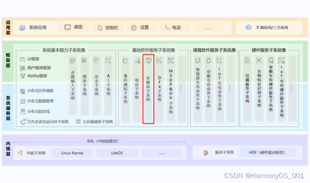Select the 扩展应用/三方应用 puzzle-piece icon
This screenshot has width=310, height=183.
248,27
